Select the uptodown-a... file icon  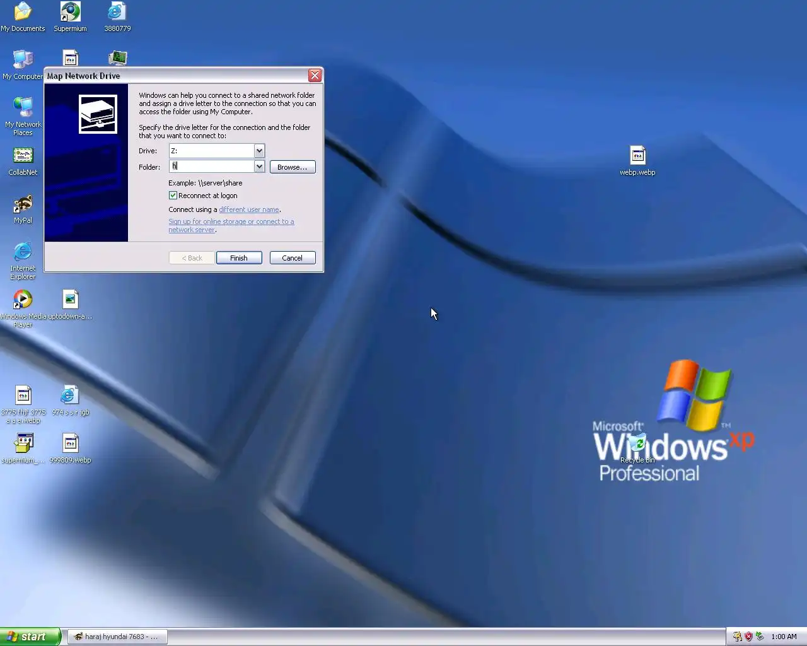click(70, 305)
